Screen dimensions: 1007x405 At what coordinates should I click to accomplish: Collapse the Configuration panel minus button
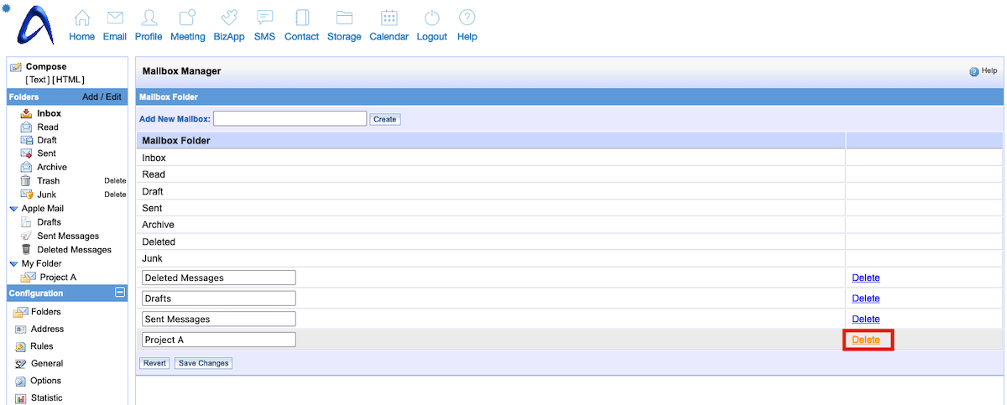[x=119, y=293]
